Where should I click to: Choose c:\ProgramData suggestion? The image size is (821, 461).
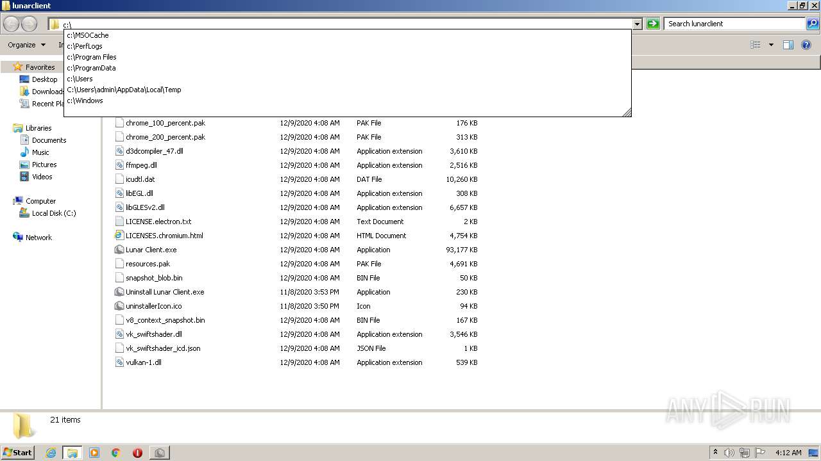click(347, 68)
